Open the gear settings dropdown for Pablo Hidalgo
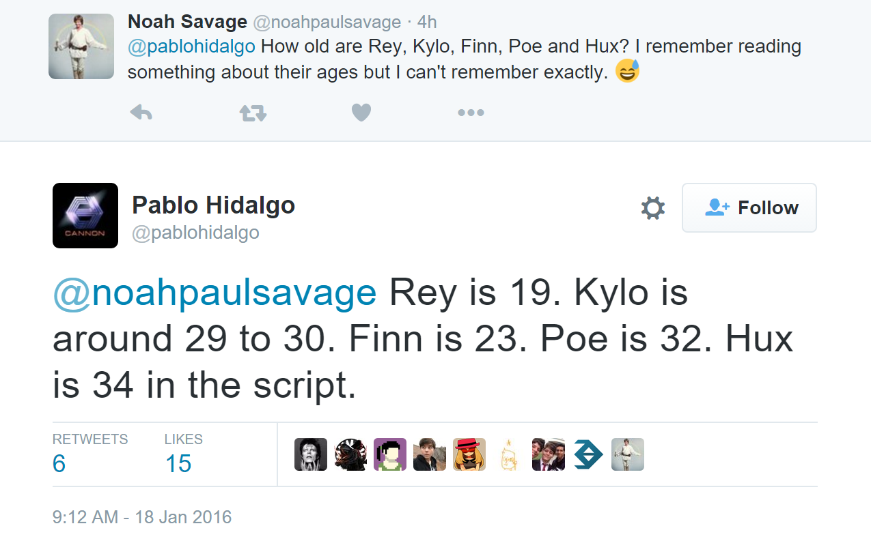The width and height of the screenshot is (871, 541). pos(652,208)
